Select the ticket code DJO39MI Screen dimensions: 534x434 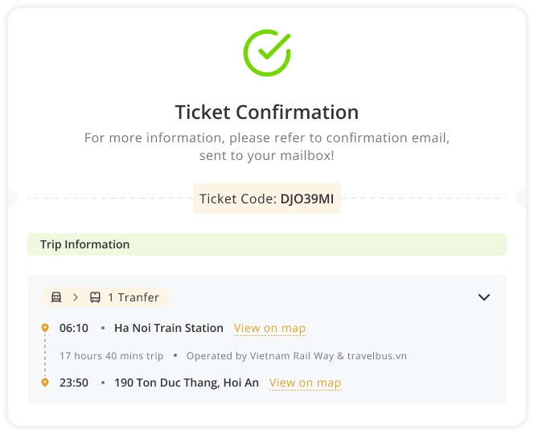pyautogui.click(x=307, y=199)
